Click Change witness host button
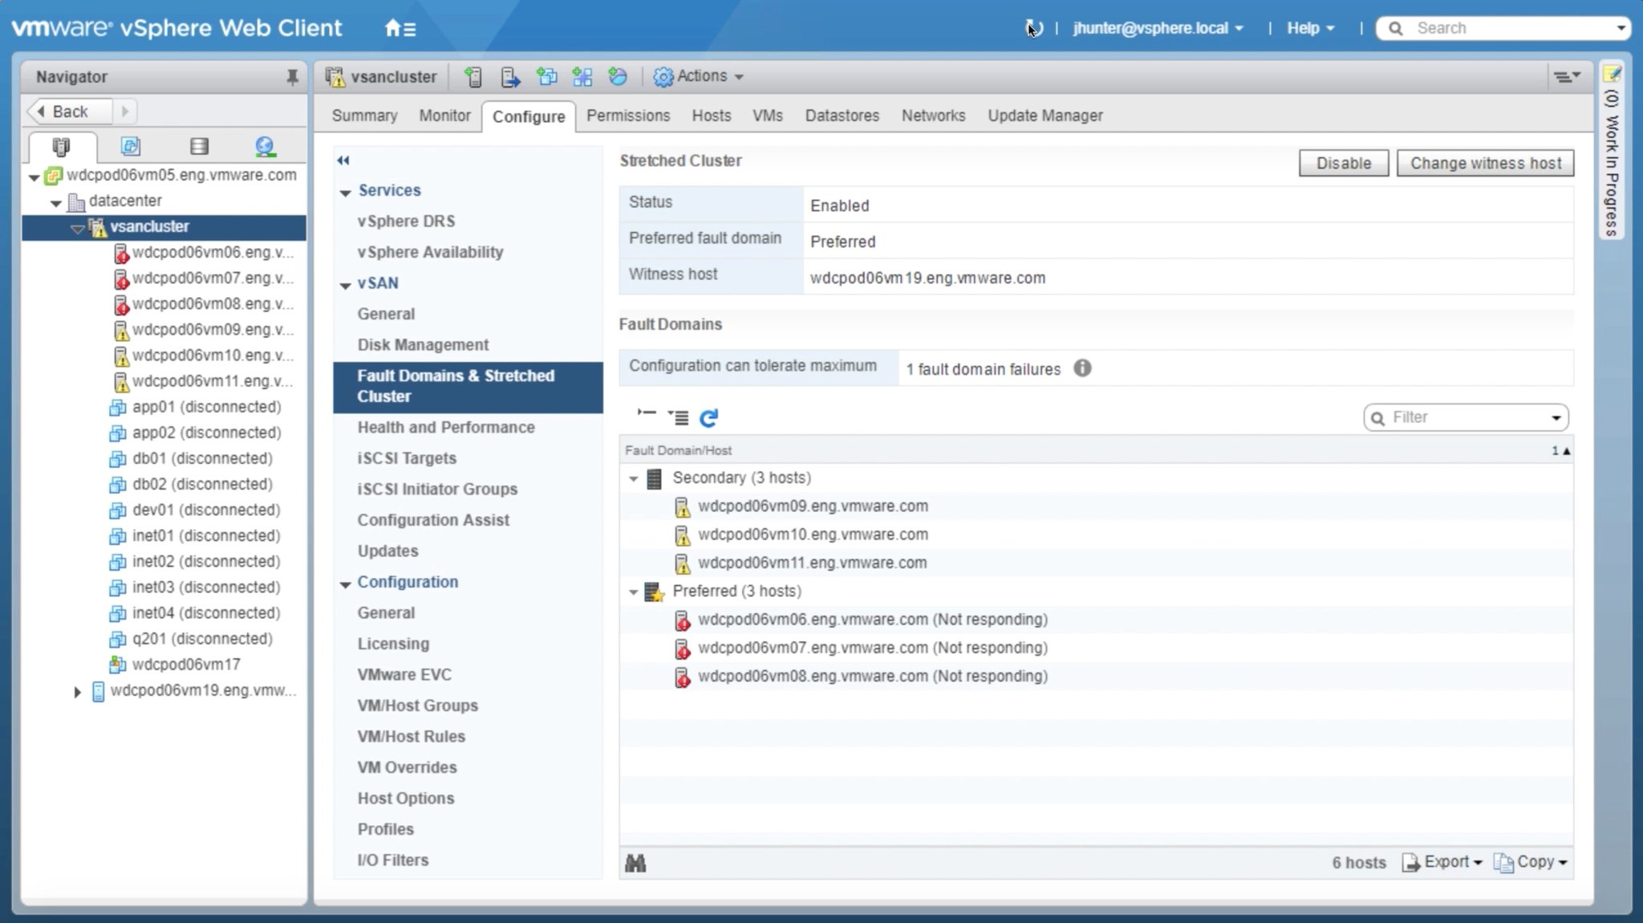The image size is (1643, 923). click(x=1485, y=163)
